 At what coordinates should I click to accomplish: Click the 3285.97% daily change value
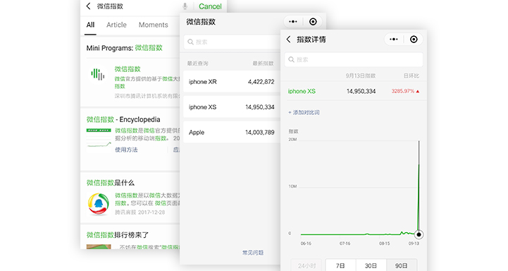point(403,91)
